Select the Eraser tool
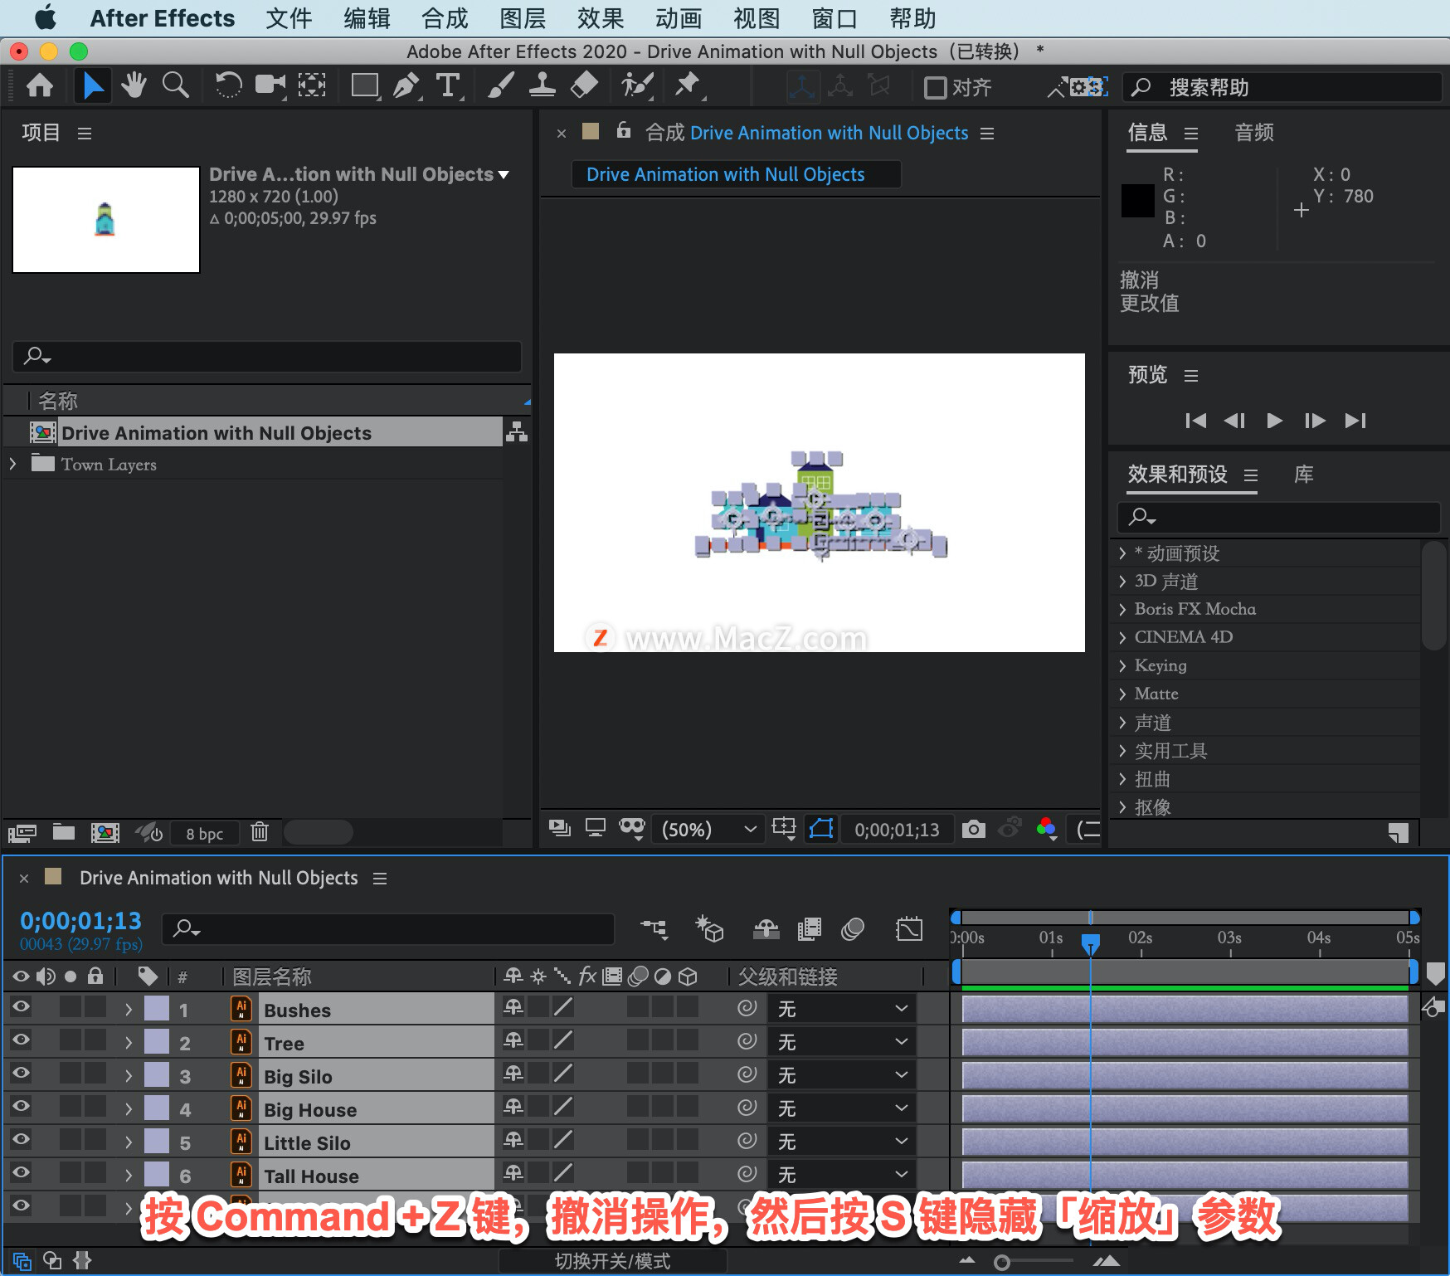The width and height of the screenshot is (1450, 1276). click(x=585, y=85)
